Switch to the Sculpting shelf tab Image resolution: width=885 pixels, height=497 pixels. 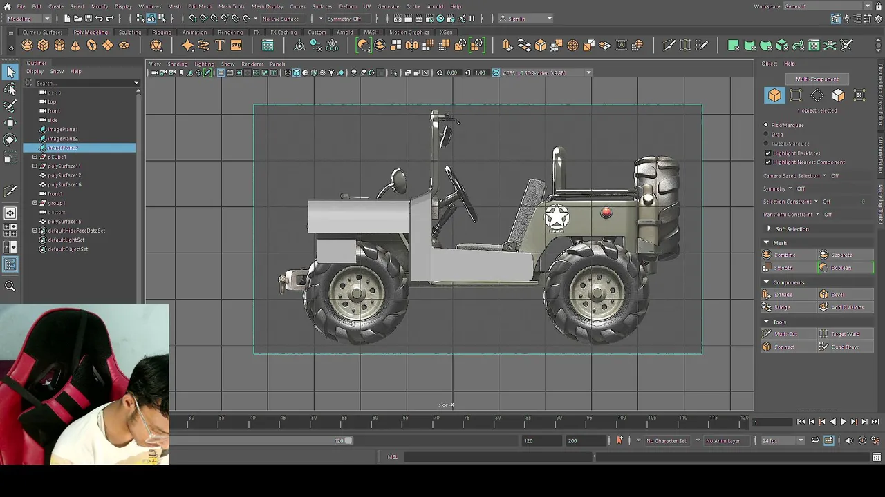(x=129, y=32)
